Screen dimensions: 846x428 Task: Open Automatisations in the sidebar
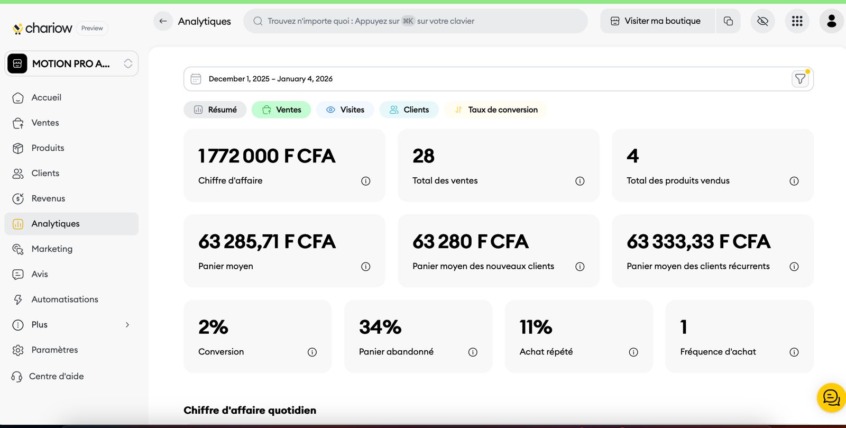pyautogui.click(x=71, y=299)
